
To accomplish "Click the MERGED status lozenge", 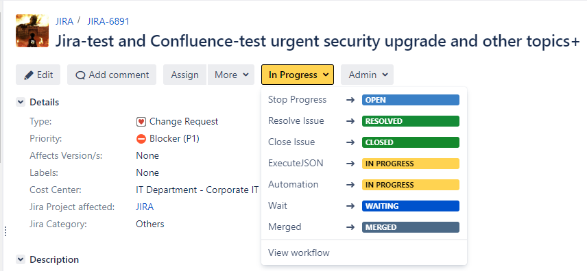I will (x=411, y=227).
